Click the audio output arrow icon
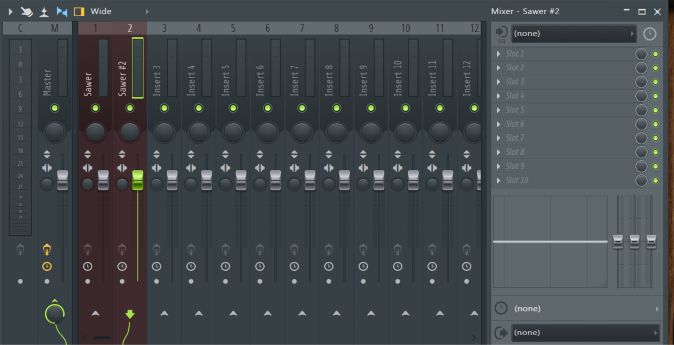This screenshot has height=345, width=674. tap(501, 333)
